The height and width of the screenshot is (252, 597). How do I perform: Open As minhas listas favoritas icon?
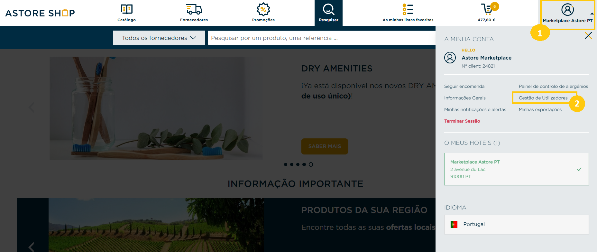tap(408, 9)
